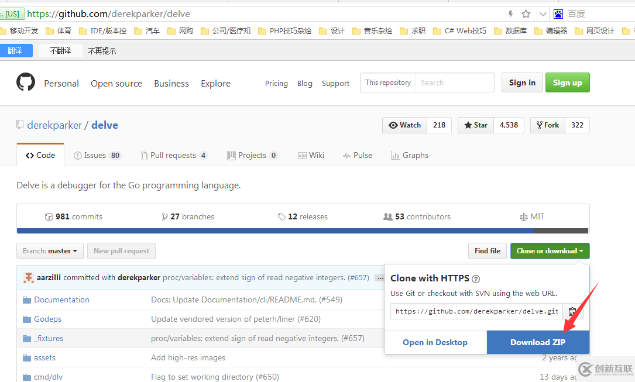
Task: Star the delve repository
Action: pos(476,125)
